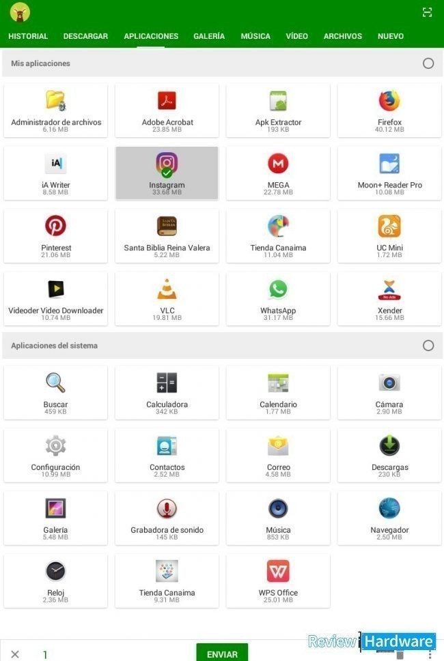Tap the ENVIAR button
This screenshot has height=661, width=444.
point(222,653)
